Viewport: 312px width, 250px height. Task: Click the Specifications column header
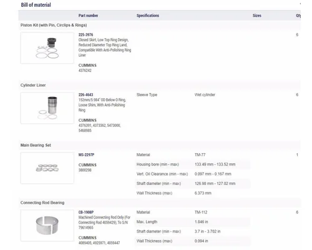(x=148, y=16)
